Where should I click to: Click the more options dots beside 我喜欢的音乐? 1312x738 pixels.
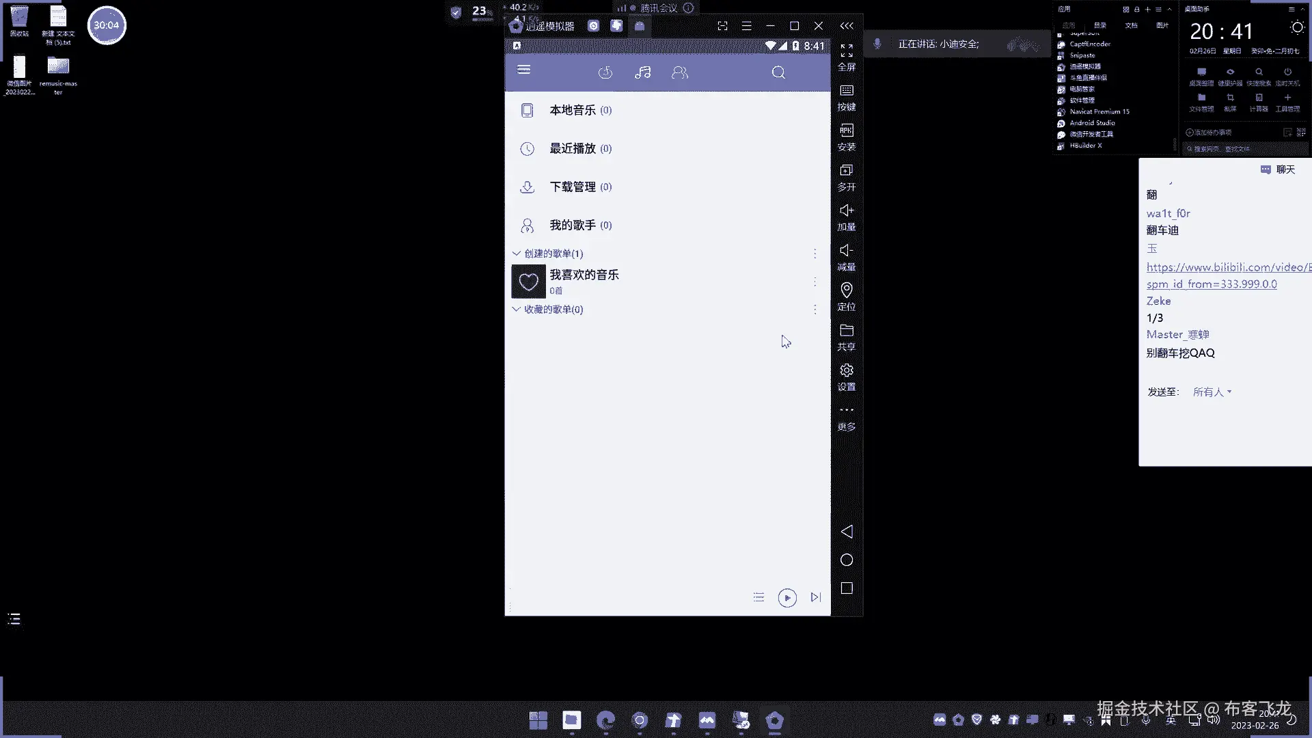(x=815, y=282)
